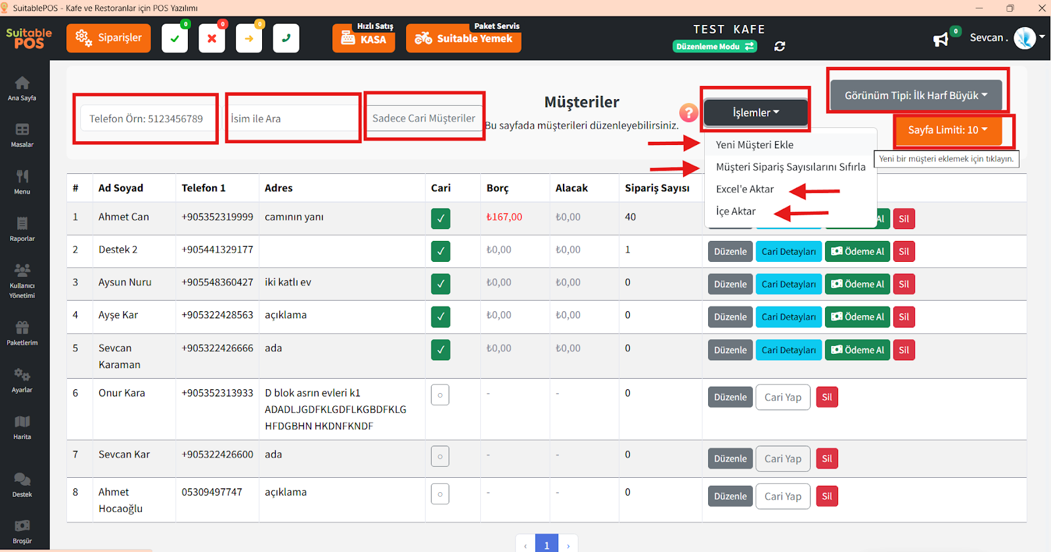
Task: Toggle Düzenleme Modu switch
Action: click(x=715, y=47)
